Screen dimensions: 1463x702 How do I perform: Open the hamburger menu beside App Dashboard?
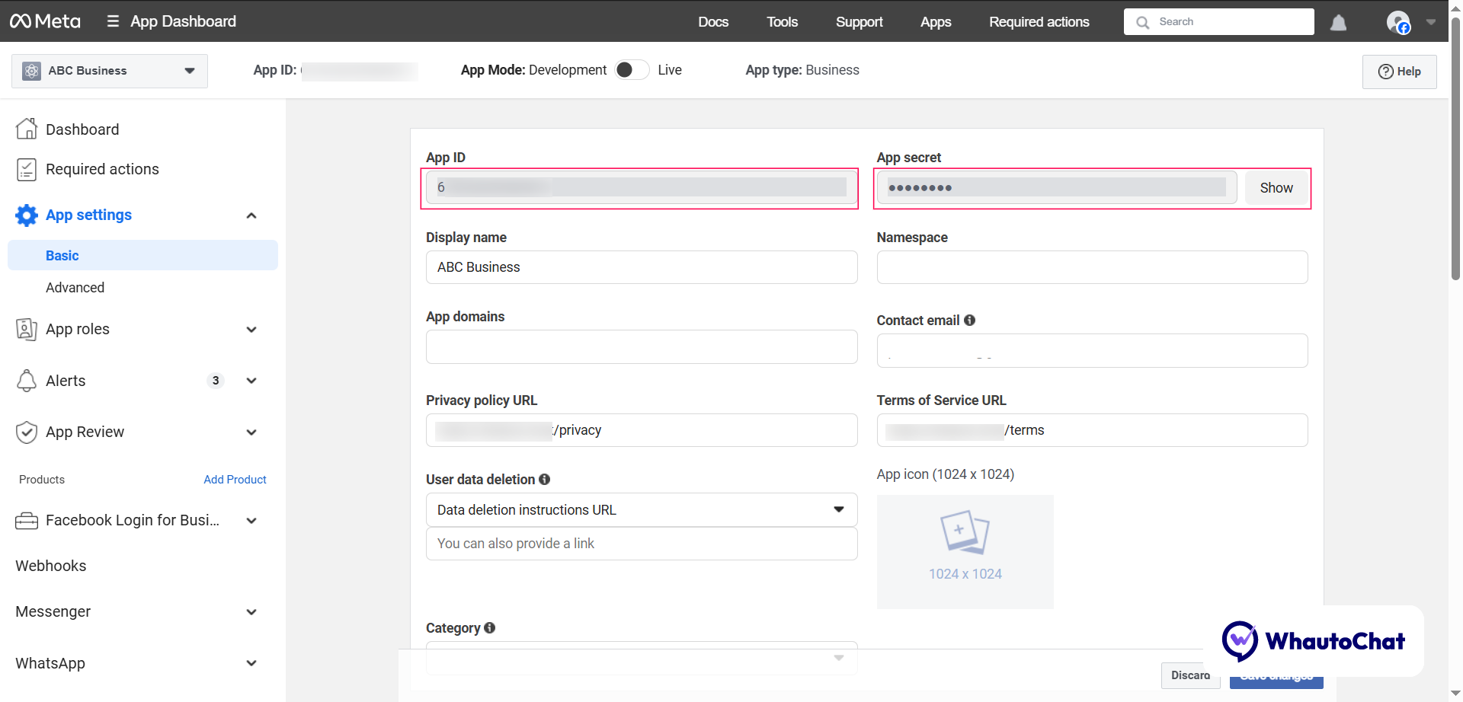(x=112, y=21)
